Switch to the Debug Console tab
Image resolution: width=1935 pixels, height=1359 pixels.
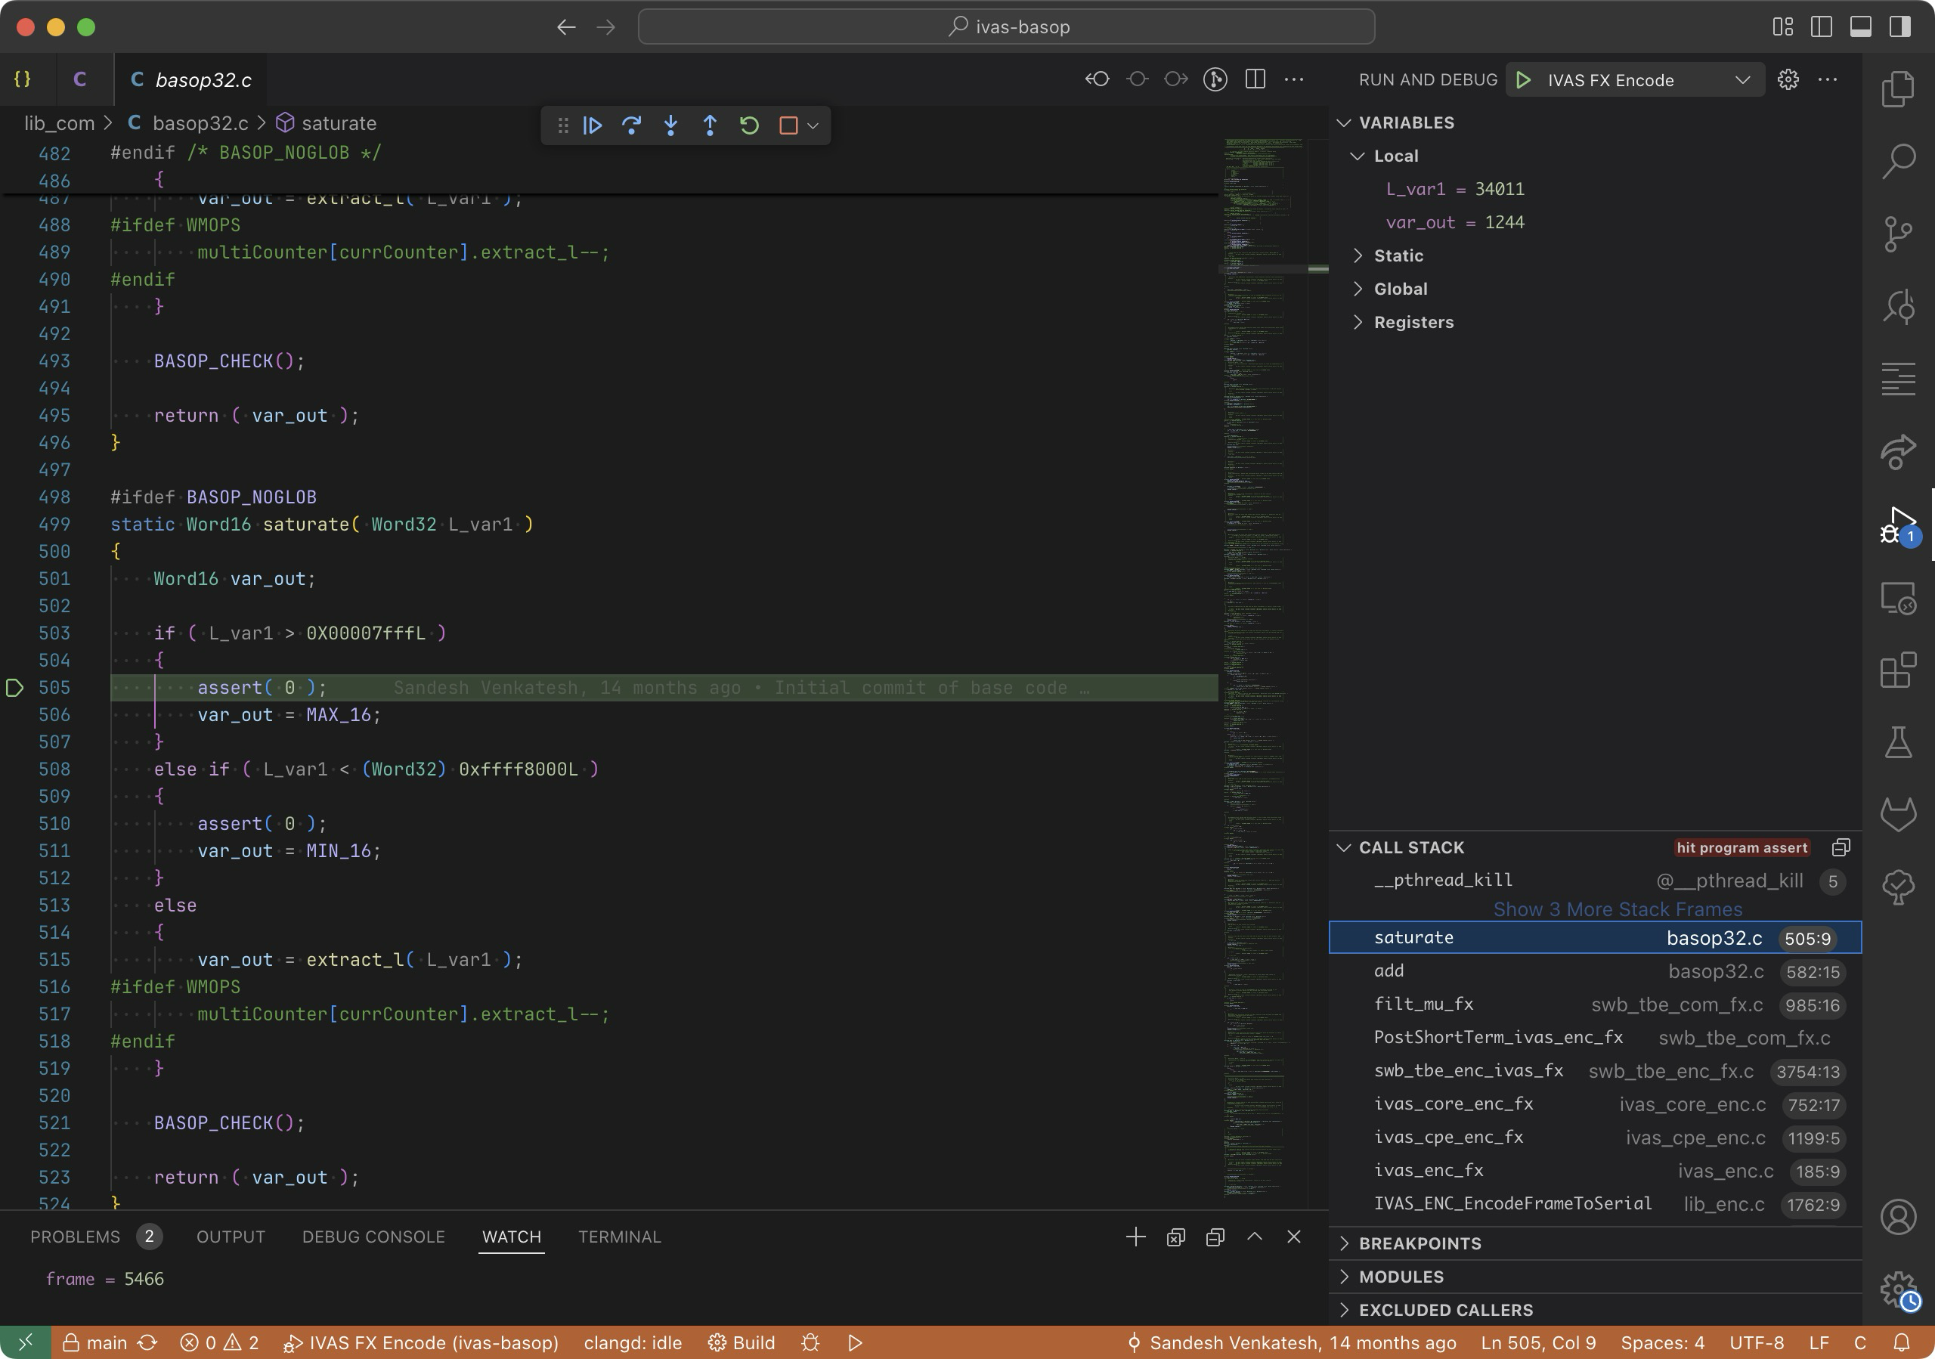(x=373, y=1236)
